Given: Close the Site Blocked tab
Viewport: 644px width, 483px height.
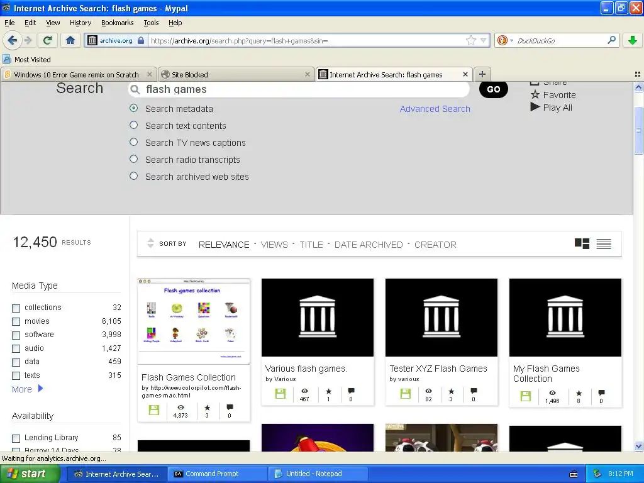Looking at the screenshot, I should pos(307,74).
